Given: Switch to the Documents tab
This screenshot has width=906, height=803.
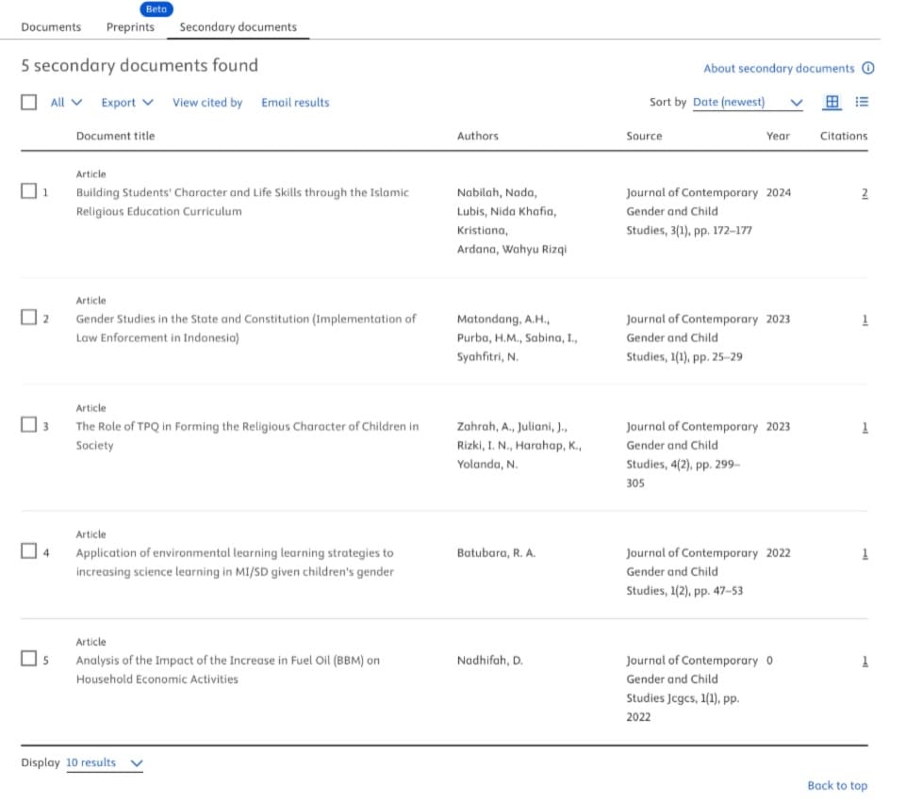Looking at the screenshot, I should click(x=51, y=27).
